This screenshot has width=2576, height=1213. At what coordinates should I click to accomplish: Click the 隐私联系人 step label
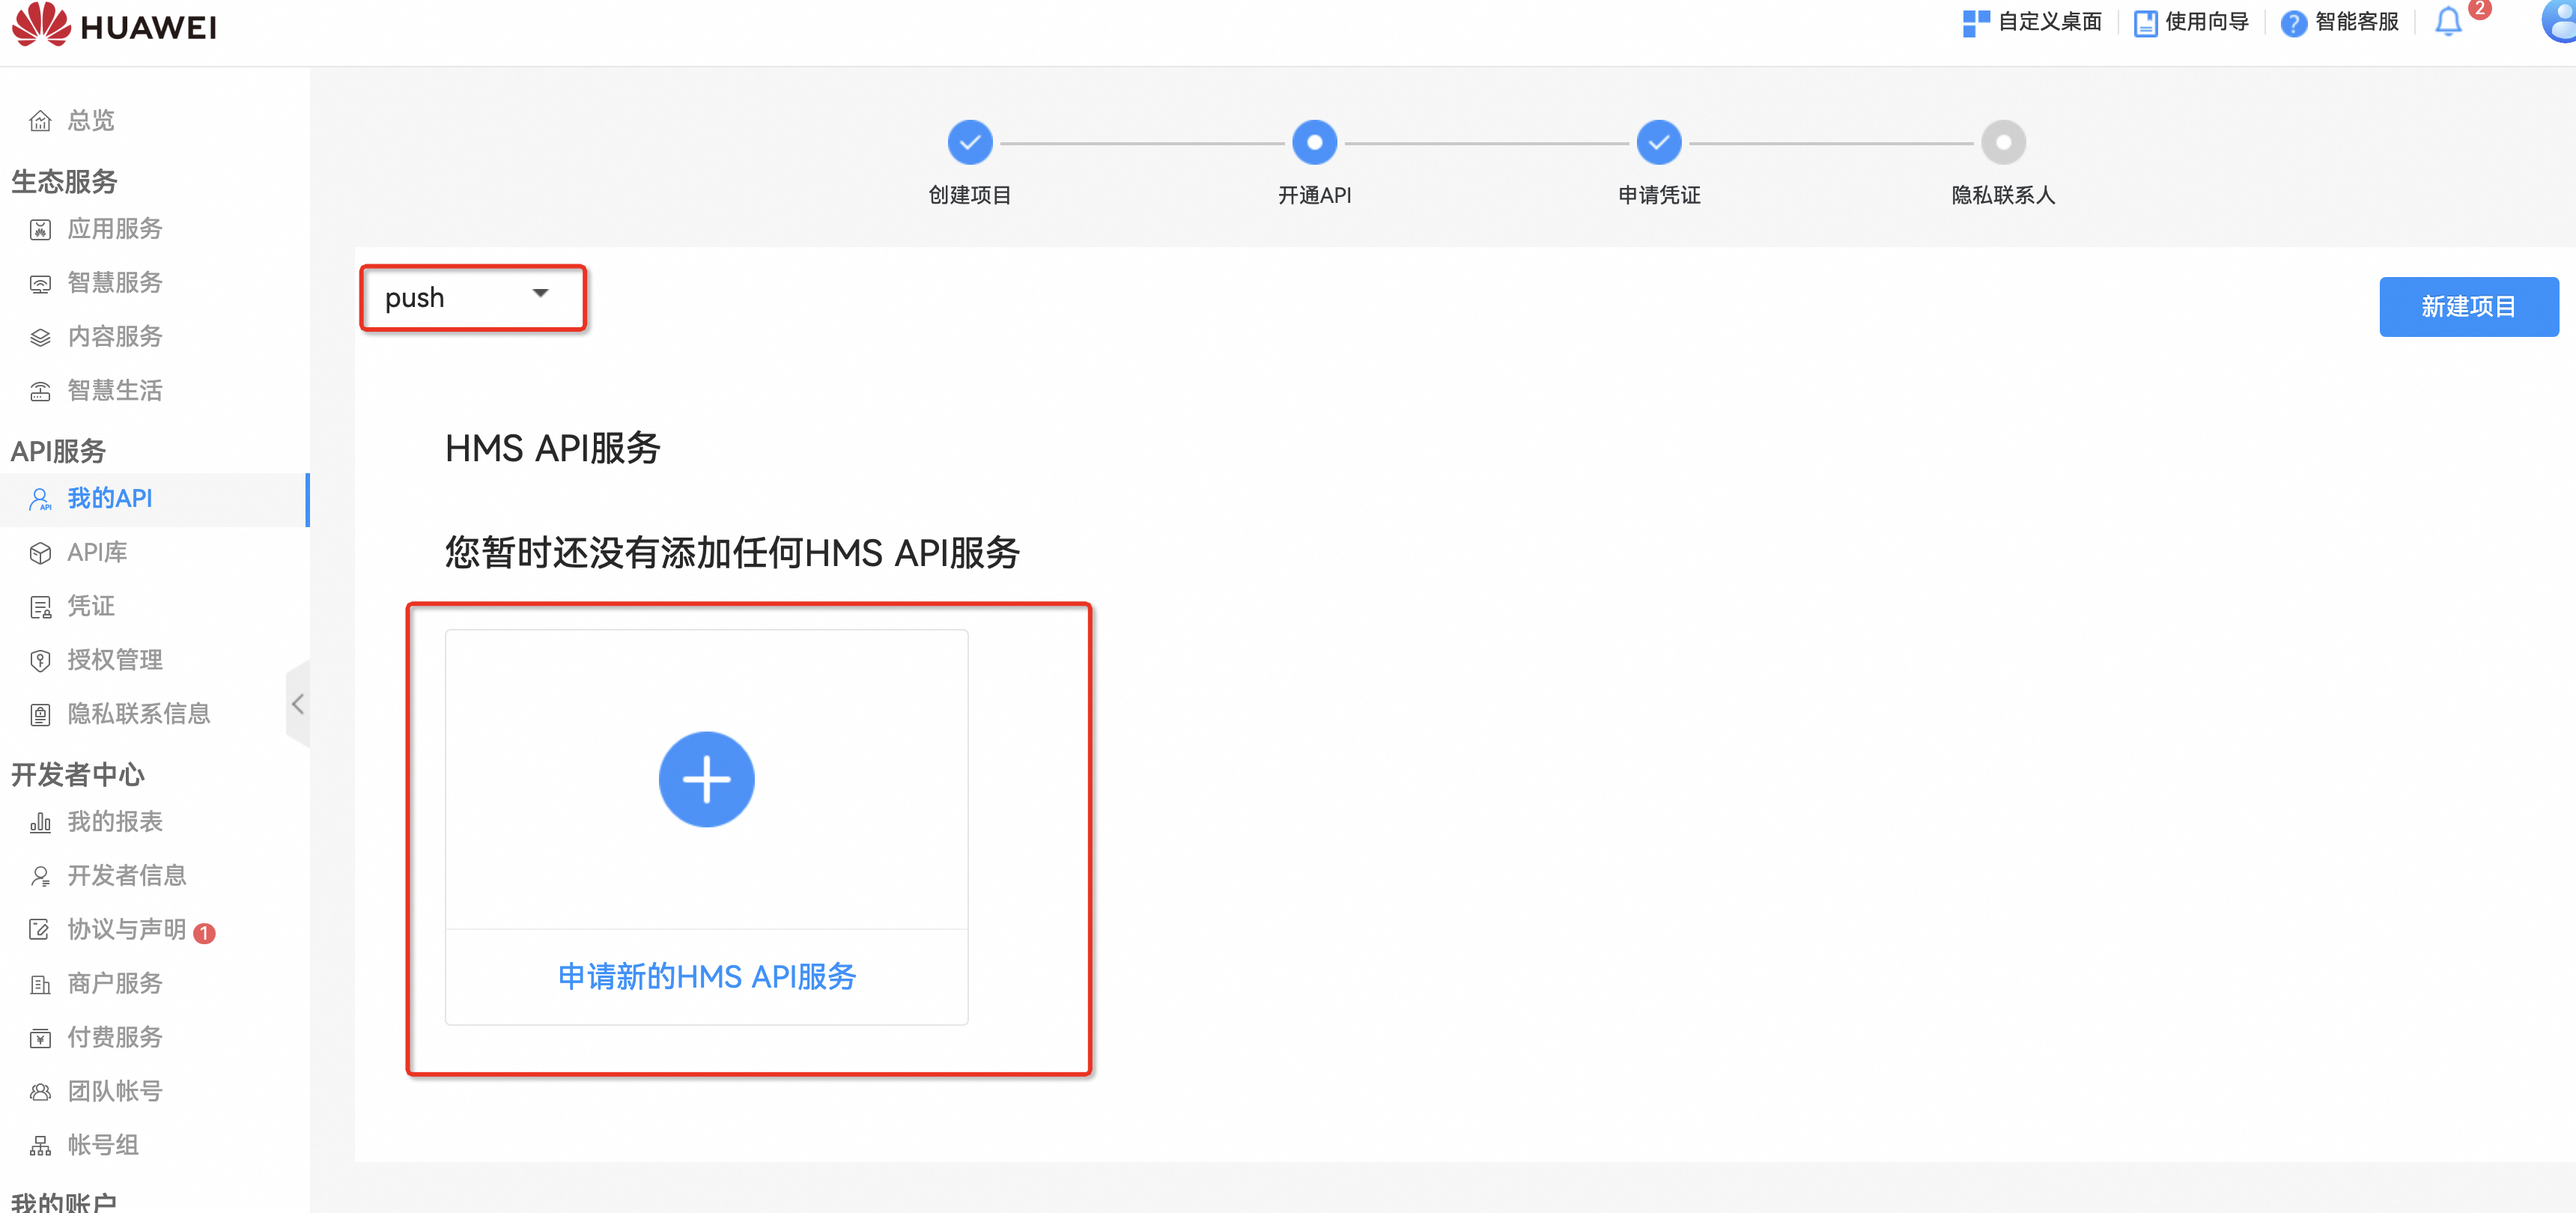pyautogui.click(x=2003, y=195)
